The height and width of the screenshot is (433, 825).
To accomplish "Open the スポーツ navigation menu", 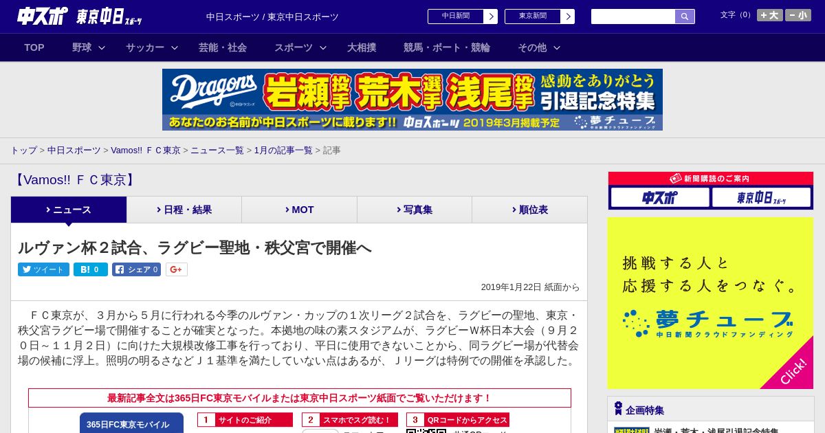I will coord(294,47).
